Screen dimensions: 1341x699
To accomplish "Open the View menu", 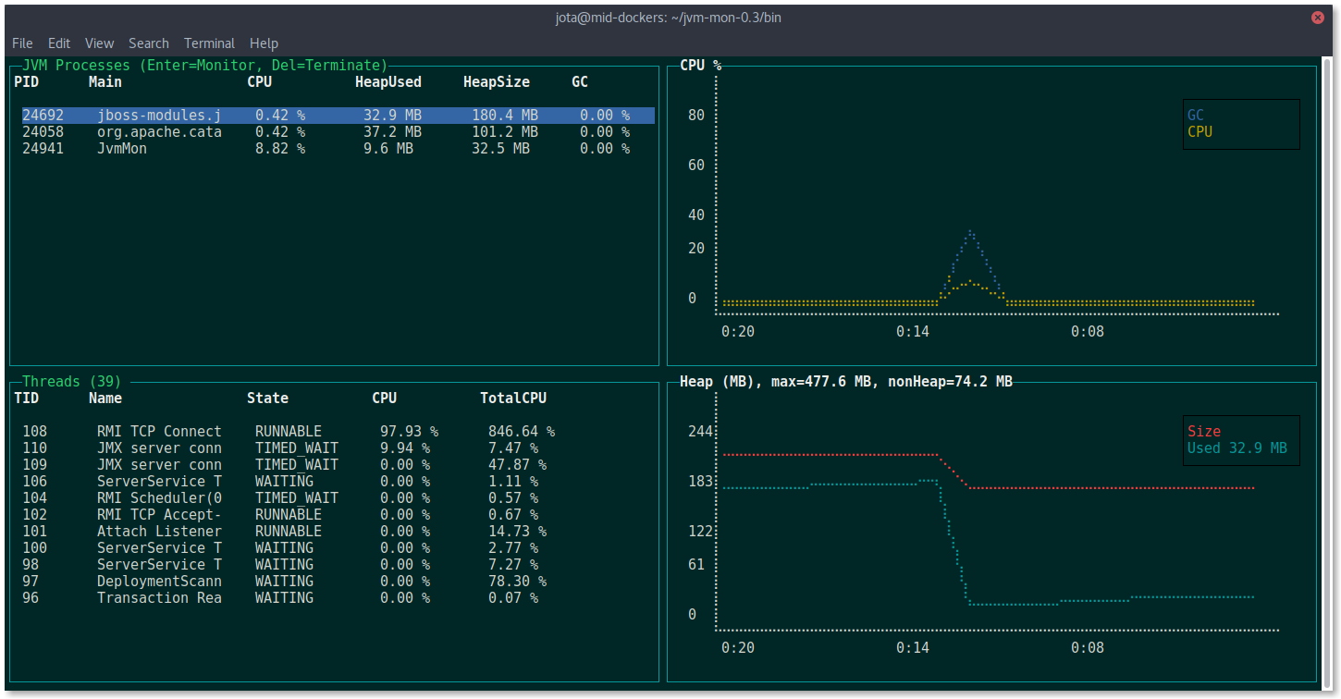I will click(x=99, y=43).
